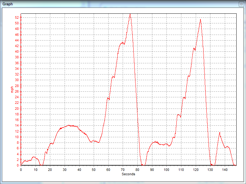Click the curve plateau top near 33 seconds
Viewport: 246px width, 184px height.
coord(69,125)
